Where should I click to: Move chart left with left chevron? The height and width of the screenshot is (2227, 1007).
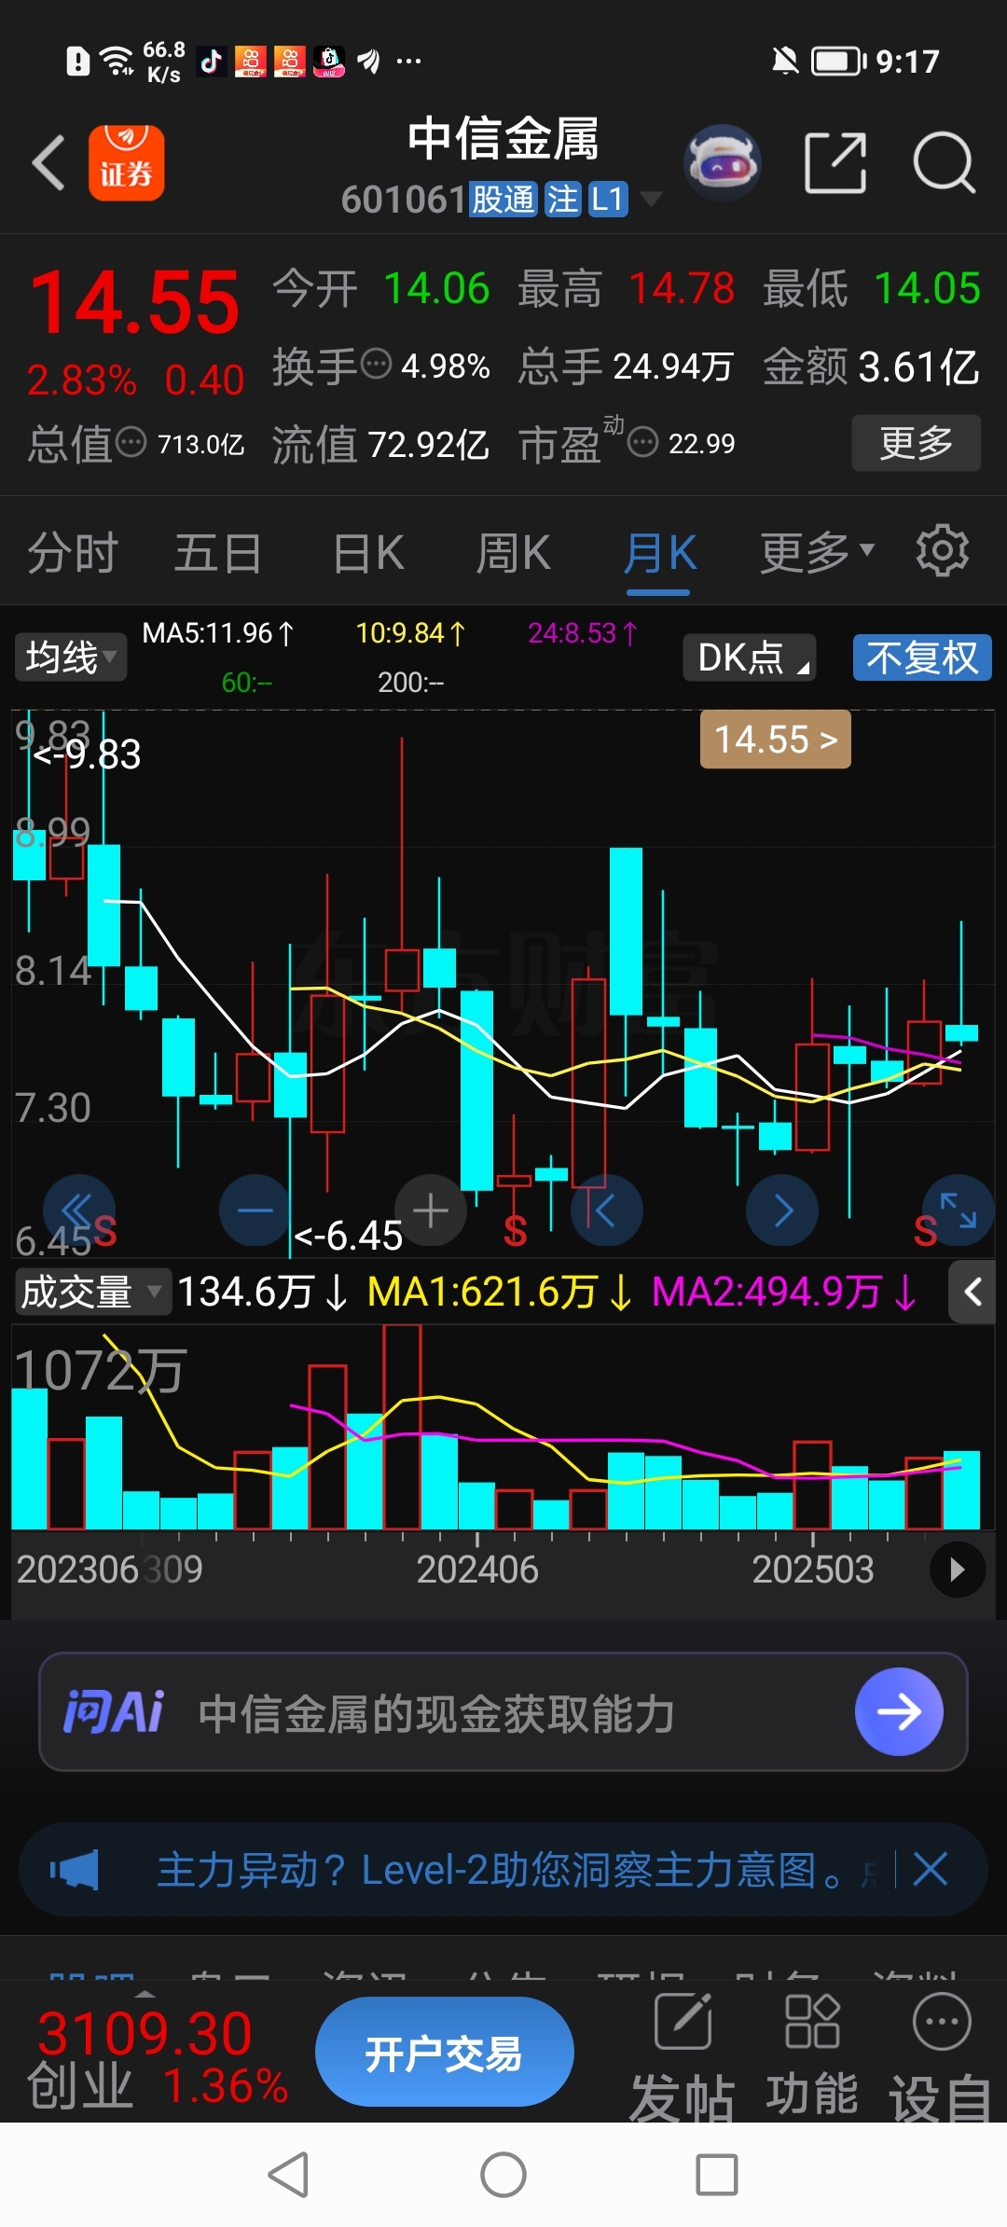tap(607, 1210)
